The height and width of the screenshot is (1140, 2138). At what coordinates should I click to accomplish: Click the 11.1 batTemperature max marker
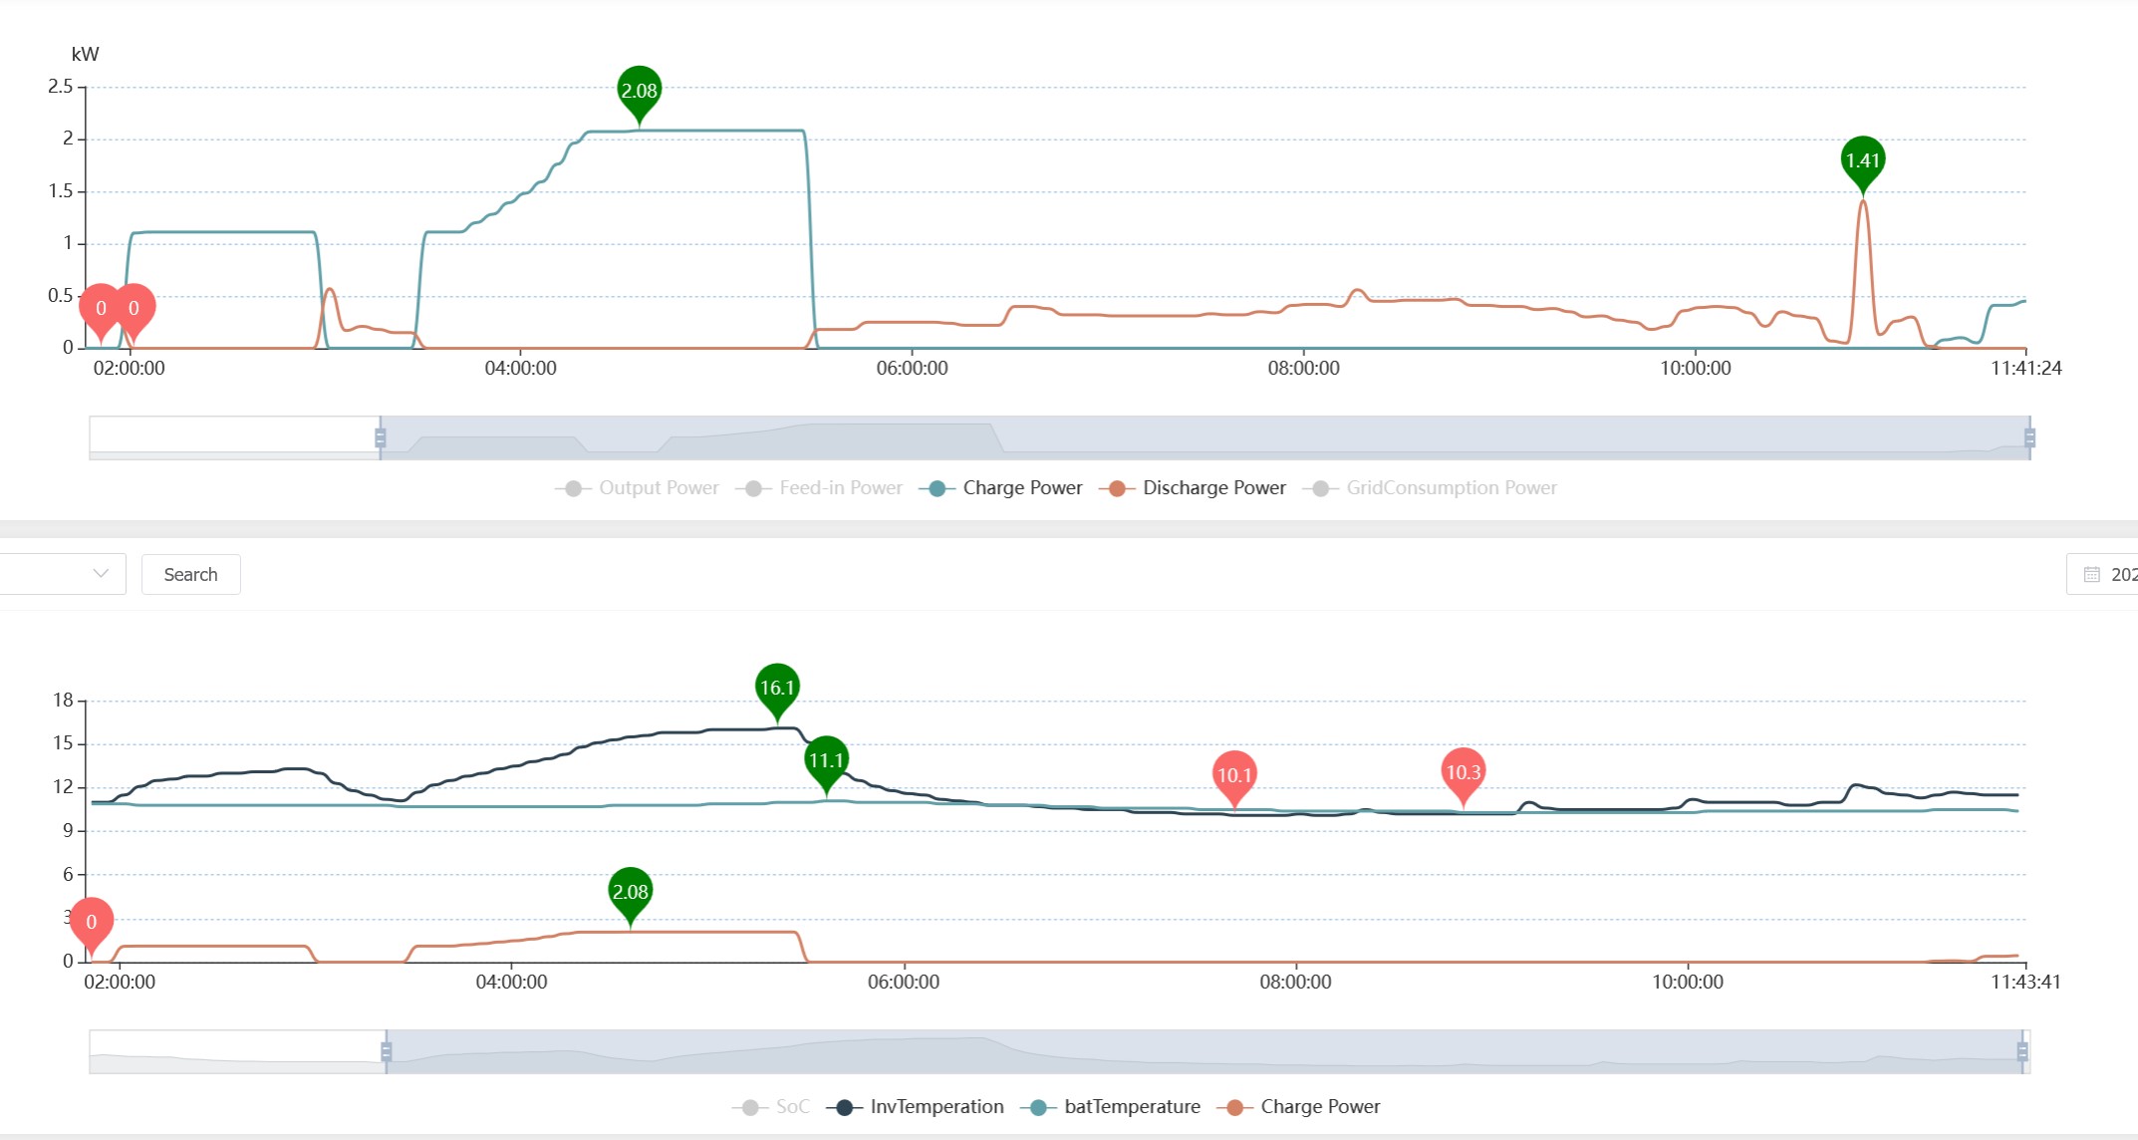[x=826, y=760]
